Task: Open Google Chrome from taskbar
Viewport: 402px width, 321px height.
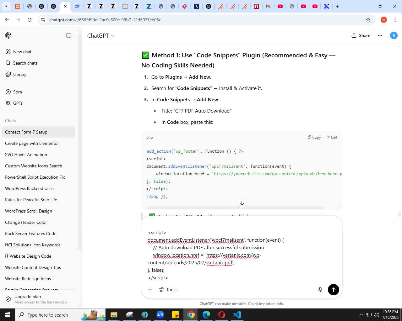Action: (191, 315)
